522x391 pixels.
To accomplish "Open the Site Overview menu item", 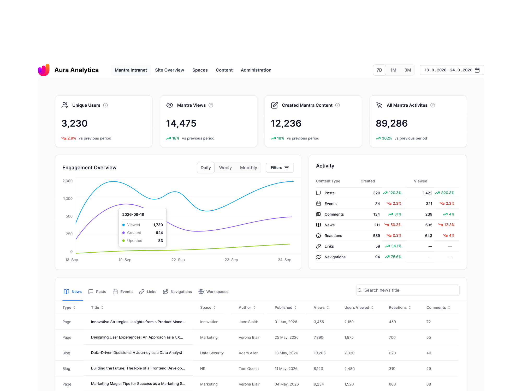I will point(170,70).
